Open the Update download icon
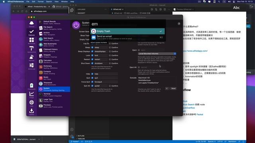The height and width of the screenshot is (143, 255). 31,112
